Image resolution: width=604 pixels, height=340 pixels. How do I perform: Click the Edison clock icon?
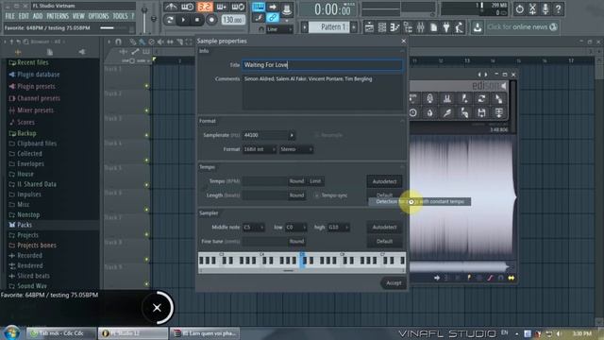point(413,112)
